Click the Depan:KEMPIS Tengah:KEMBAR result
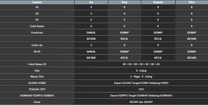This screenshot has width=208, height=105. point(141,95)
